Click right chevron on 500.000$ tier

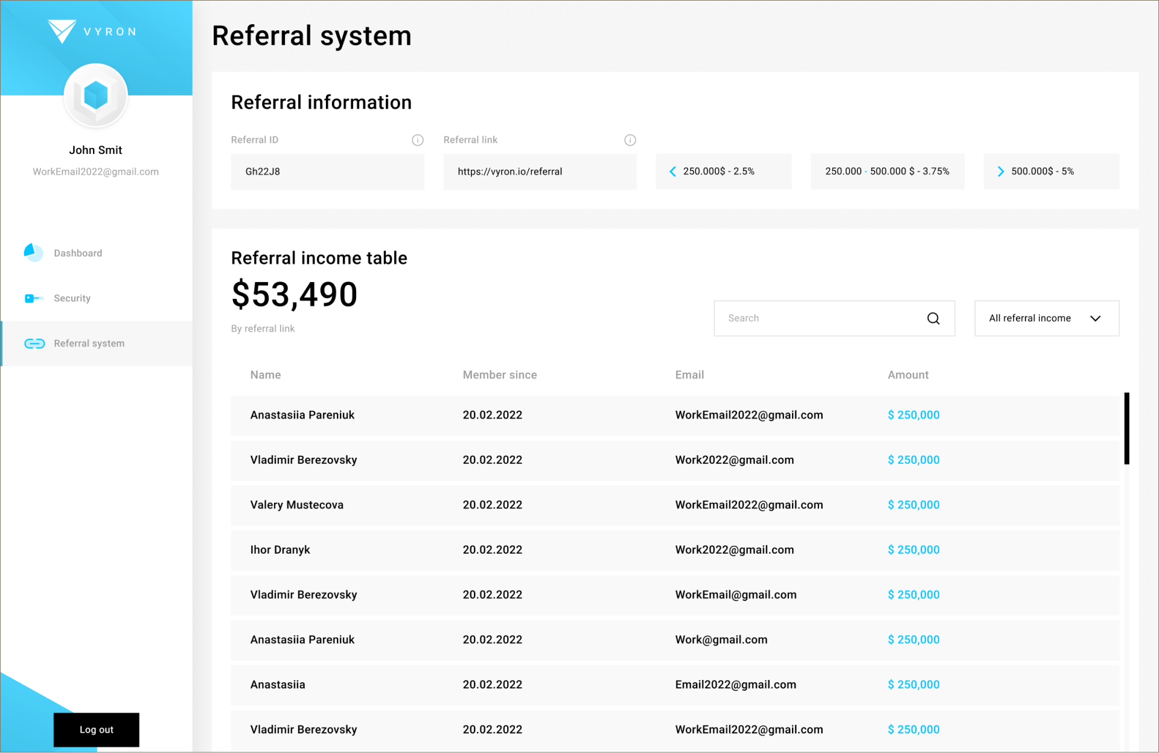pyautogui.click(x=1000, y=171)
